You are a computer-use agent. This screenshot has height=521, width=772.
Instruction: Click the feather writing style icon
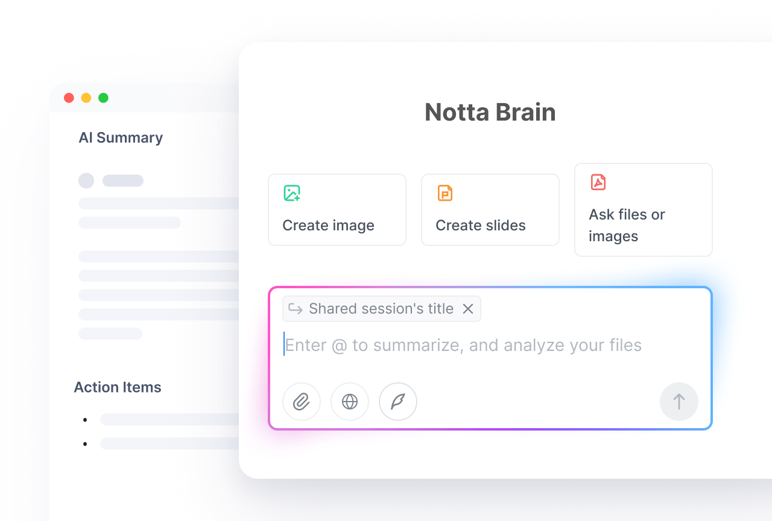pyautogui.click(x=398, y=402)
